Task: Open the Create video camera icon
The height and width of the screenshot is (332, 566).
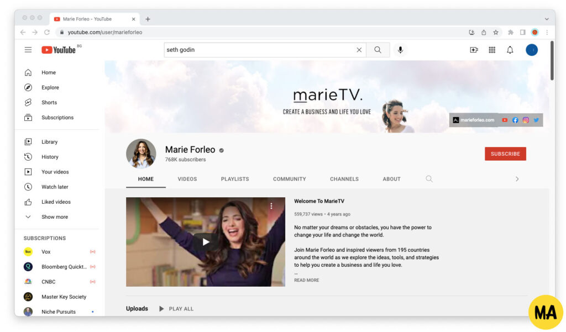Action: 474,50
